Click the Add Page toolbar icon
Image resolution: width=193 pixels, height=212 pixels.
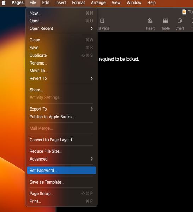(102, 21)
